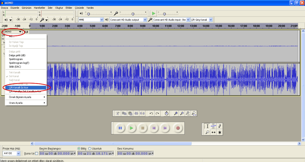Open the Conexant HD Audio input dropdown
305x162 pixels.
188,20
